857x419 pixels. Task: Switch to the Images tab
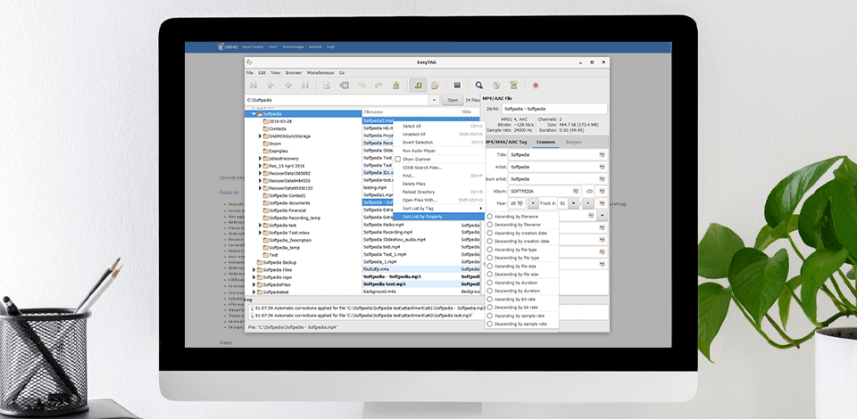pyautogui.click(x=573, y=142)
